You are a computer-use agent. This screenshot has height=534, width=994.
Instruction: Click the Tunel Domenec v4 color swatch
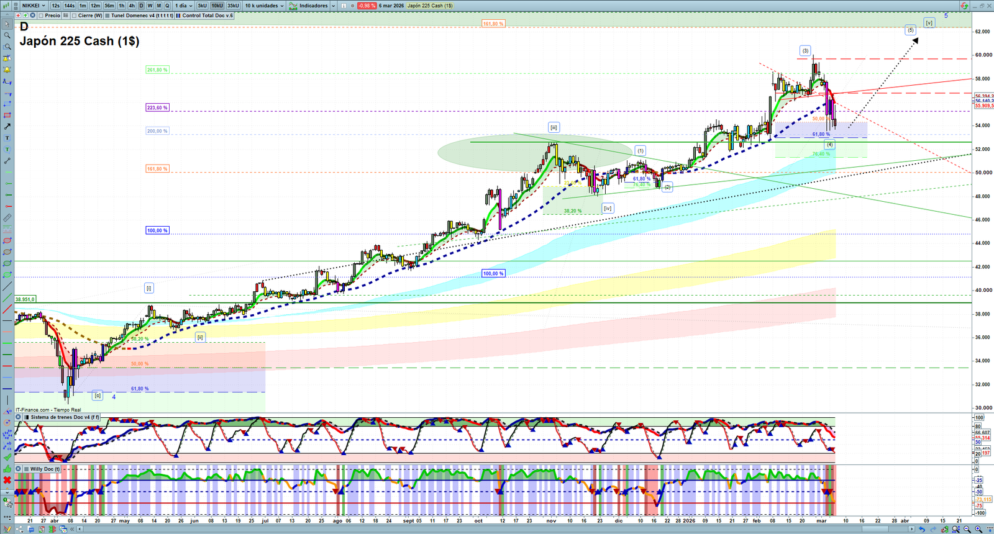(x=107, y=16)
